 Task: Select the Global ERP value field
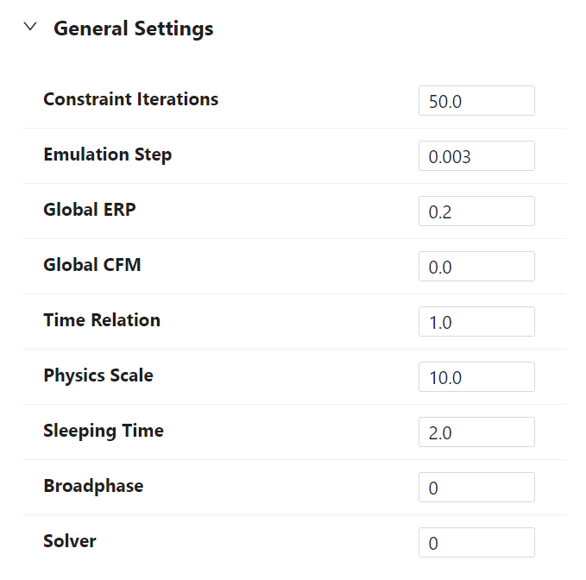(x=476, y=211)
